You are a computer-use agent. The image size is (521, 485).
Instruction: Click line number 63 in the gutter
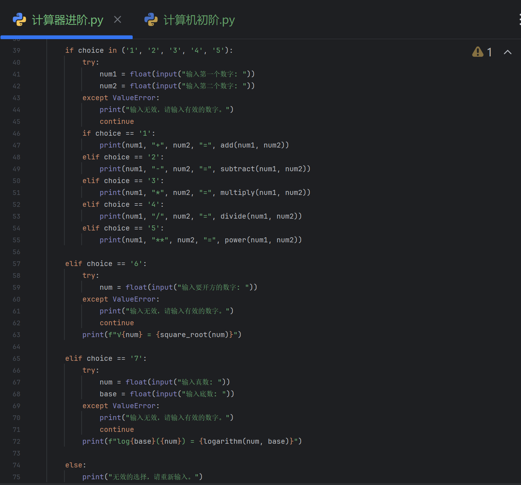(17, 335)
